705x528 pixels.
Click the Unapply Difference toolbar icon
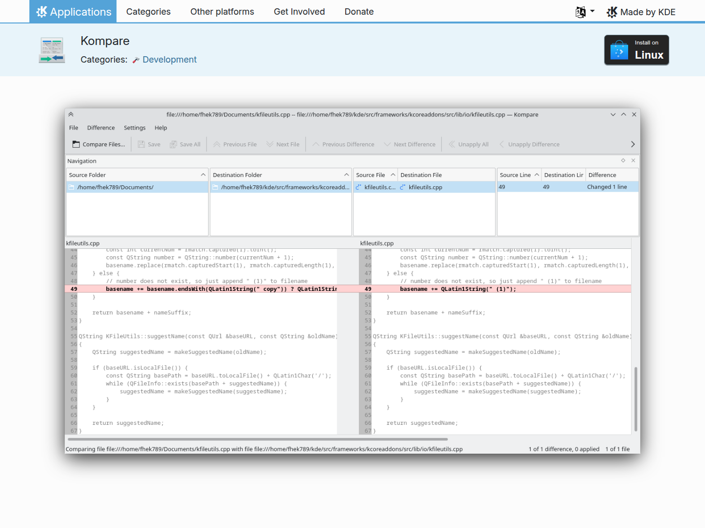(x=502, y=144)
